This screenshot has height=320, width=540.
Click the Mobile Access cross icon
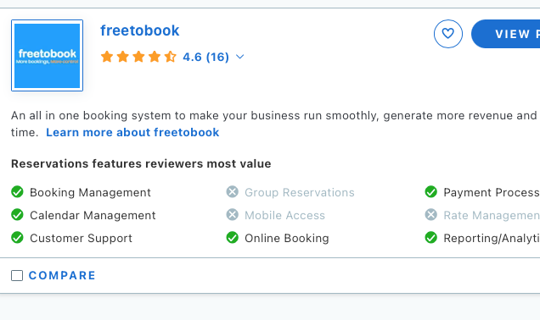point(233,215)
